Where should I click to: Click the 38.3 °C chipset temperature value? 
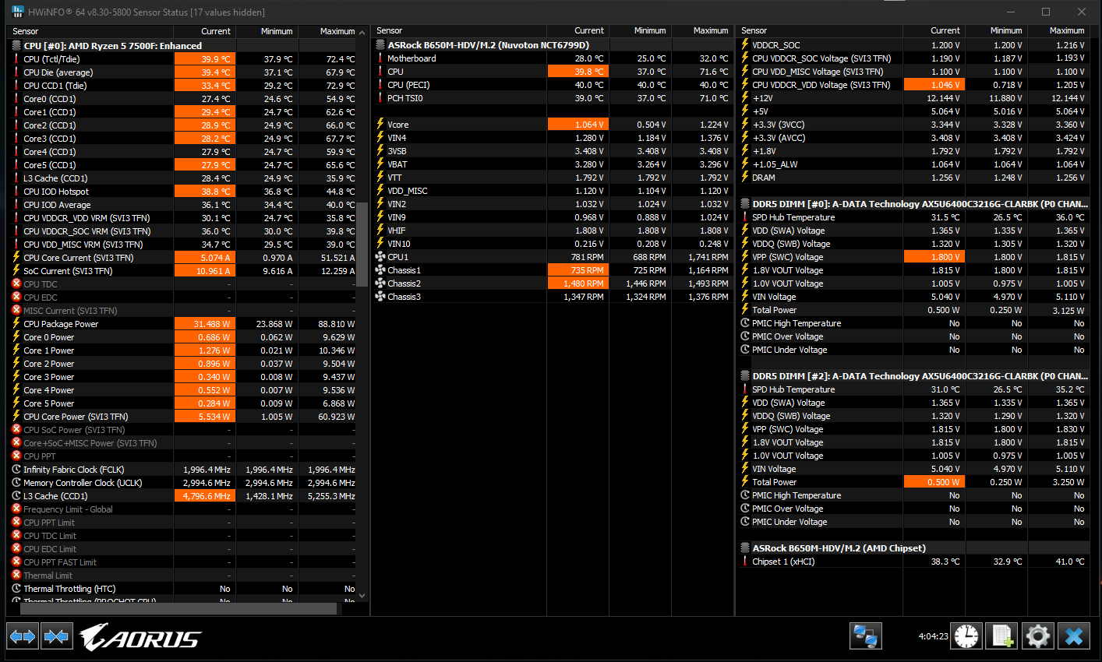click(x=945, y=562)
